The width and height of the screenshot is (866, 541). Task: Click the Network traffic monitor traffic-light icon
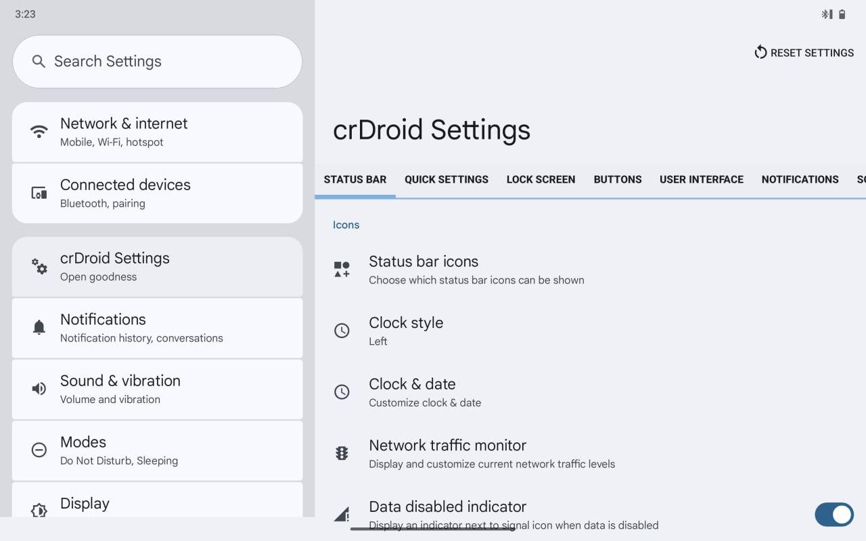(x=342, y=453)
